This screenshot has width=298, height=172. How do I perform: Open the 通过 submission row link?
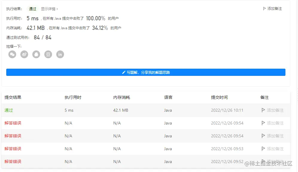9,110
